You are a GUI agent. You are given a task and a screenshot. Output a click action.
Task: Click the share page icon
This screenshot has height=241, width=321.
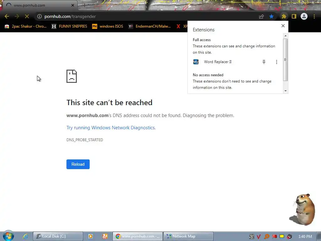tap(261, 16)
